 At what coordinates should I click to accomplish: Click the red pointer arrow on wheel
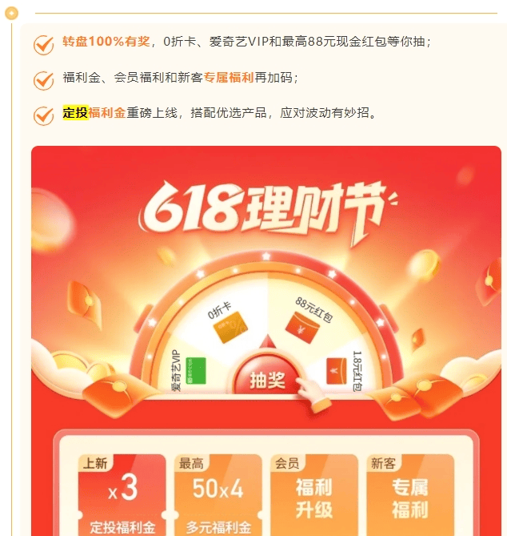click(268, 343)
